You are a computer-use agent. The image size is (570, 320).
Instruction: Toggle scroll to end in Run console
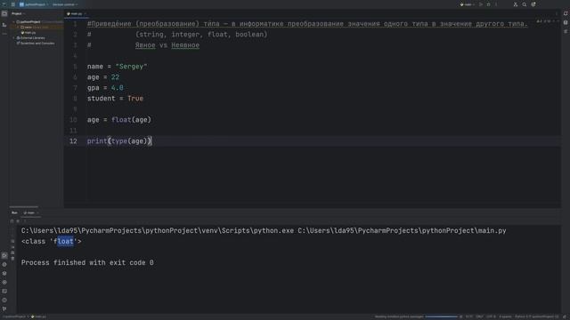tap(12, 247)
